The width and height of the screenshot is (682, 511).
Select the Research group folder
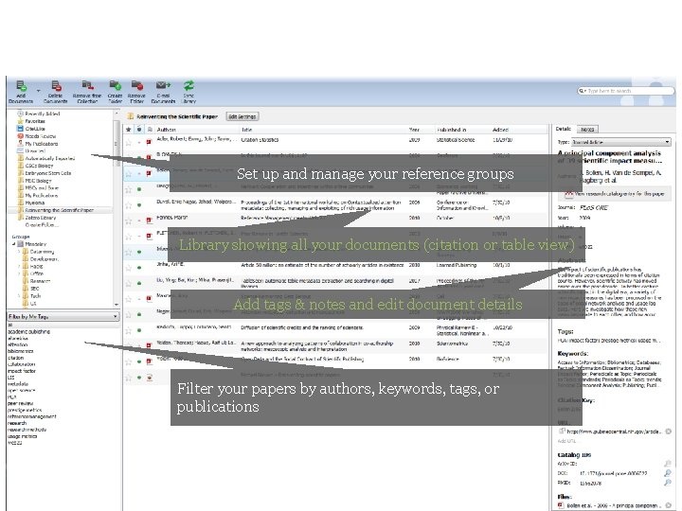point(40,281)
